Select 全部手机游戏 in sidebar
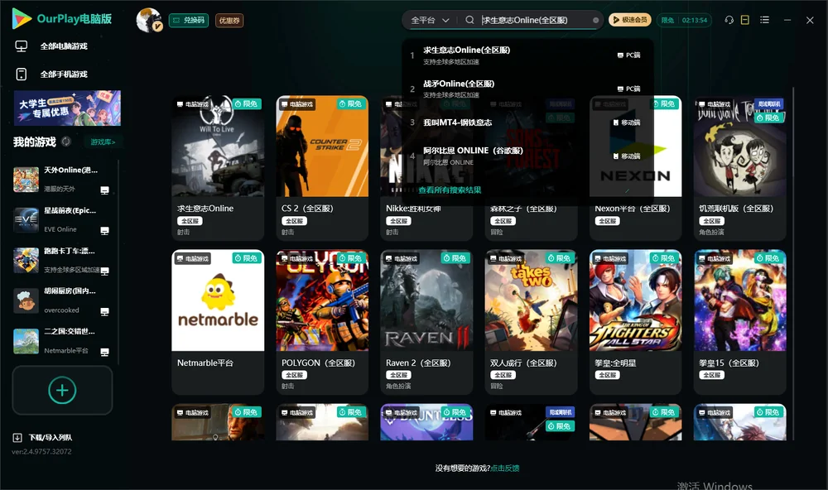828x490 pixels. (64, 74)
